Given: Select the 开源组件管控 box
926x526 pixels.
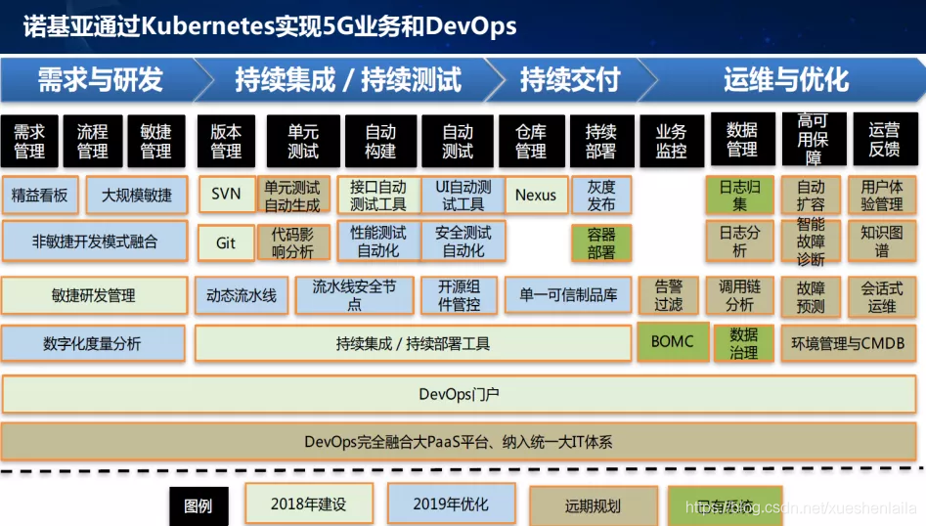Looking at the screenshot, I should 459,295.
